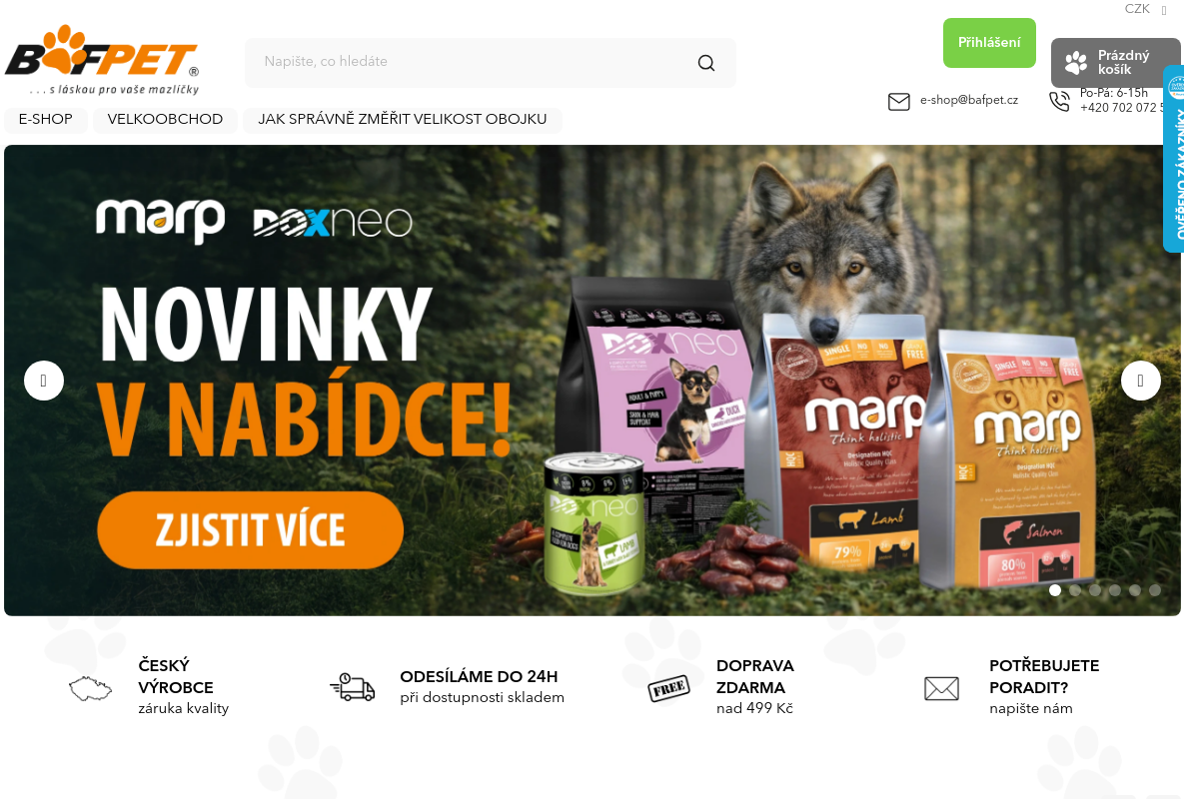Open the VELKOOBCHOD menu item

pyautogui.click(x=166, y=120)
